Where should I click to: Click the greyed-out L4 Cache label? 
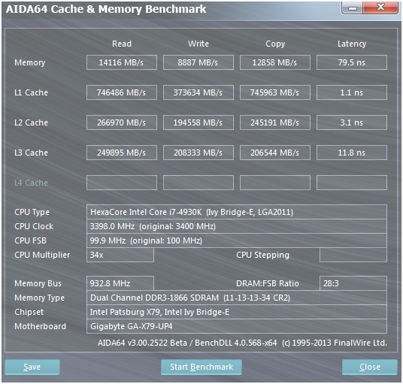(x=31, y=183)
